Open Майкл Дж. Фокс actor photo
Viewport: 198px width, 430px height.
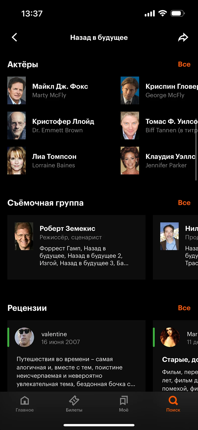(x=17, y=90)
